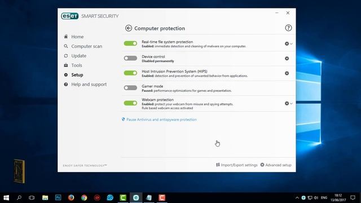Turn off Host Intrusion Prevention System toggle
The height and width of the screenshot is (203, 361).
point(130,73)
